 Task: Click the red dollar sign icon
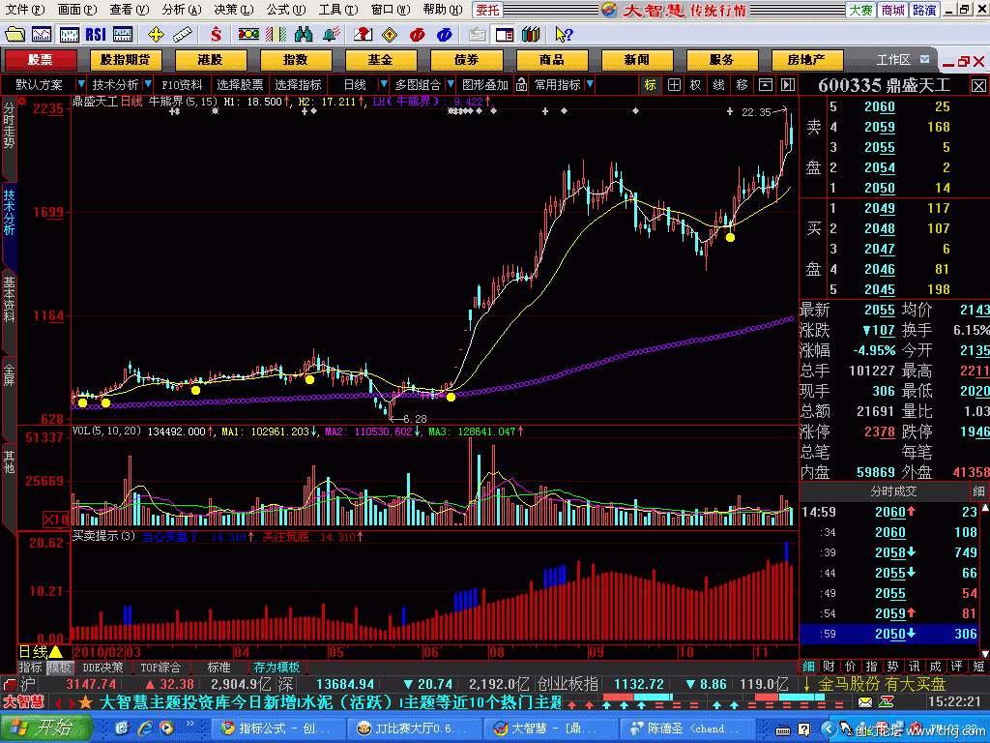[216, 34]
